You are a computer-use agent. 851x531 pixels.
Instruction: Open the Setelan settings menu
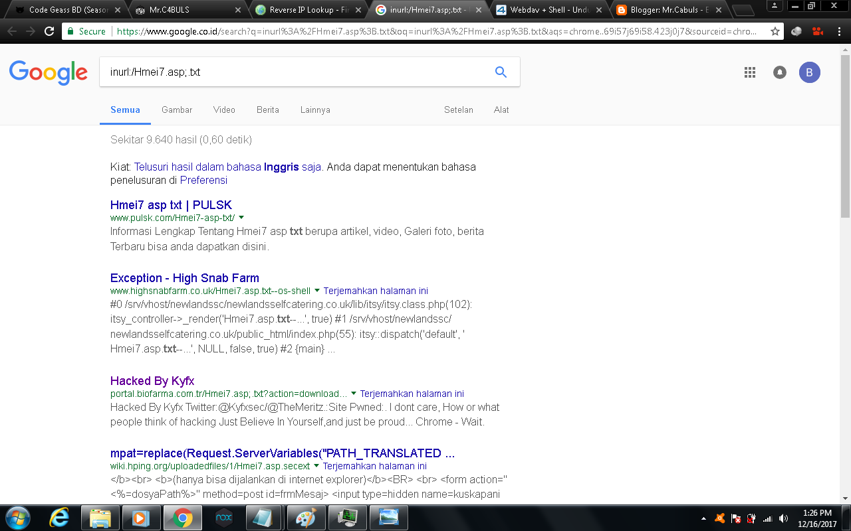pos(459,110)
